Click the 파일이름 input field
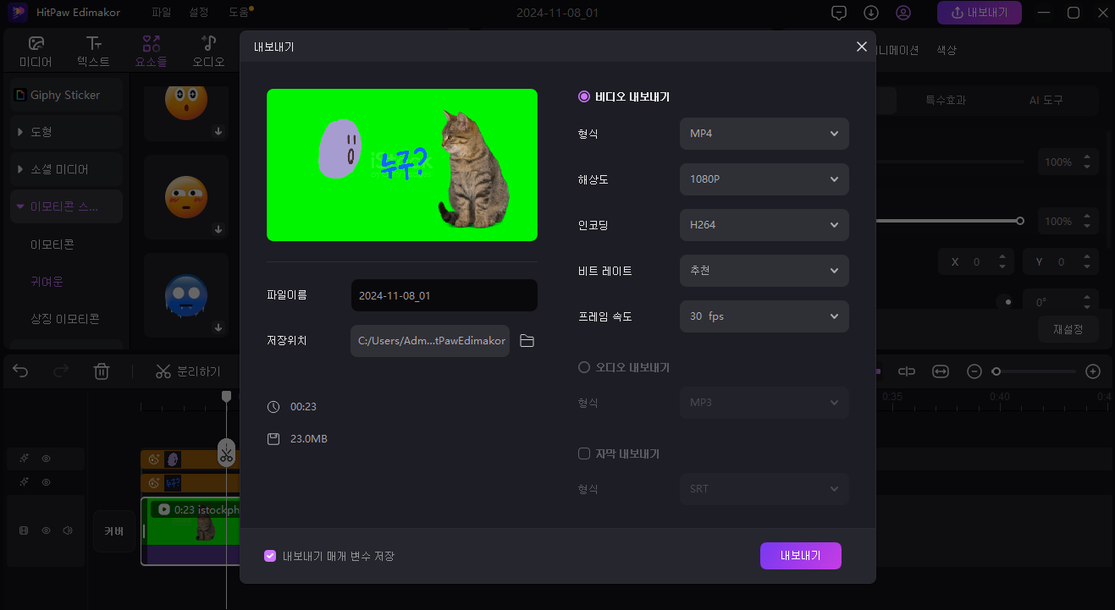Screen dimensions: 1115x610 (x=444, y=295)
